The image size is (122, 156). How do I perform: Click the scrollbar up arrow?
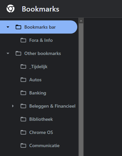pos(81,21)
